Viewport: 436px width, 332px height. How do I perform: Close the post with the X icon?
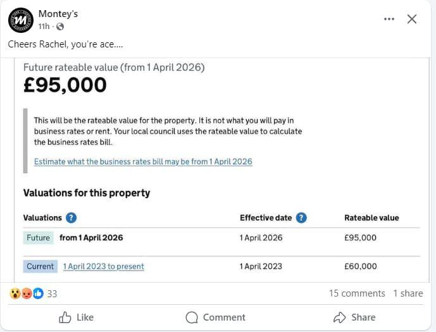coord(412,19)
